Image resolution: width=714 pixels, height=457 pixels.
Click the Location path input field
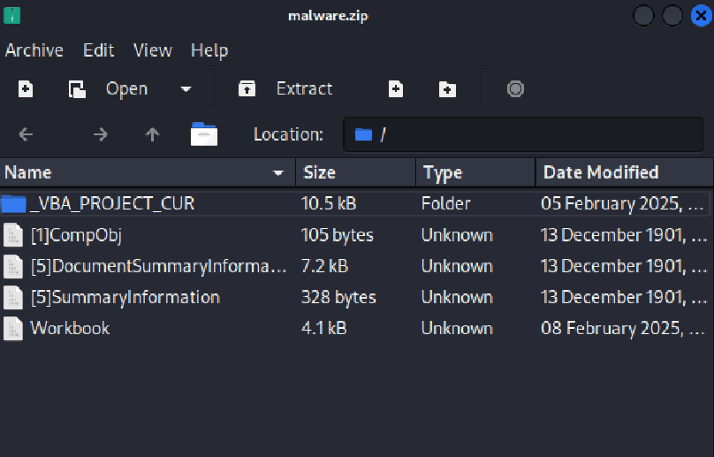[523, 134]
